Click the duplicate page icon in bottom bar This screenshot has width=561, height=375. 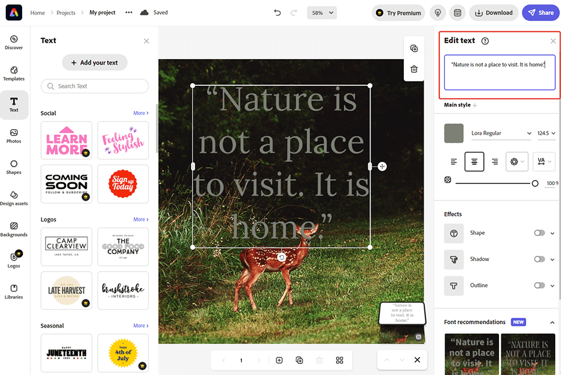point(299,360)
